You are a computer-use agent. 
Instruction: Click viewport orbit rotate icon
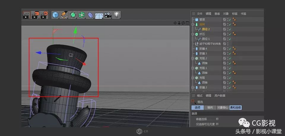(183, 23)
